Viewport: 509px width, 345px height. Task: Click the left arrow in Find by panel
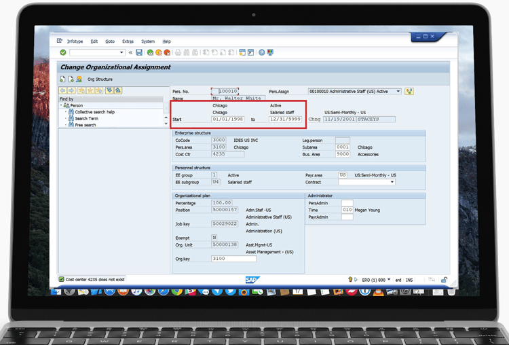coord(62,90)
